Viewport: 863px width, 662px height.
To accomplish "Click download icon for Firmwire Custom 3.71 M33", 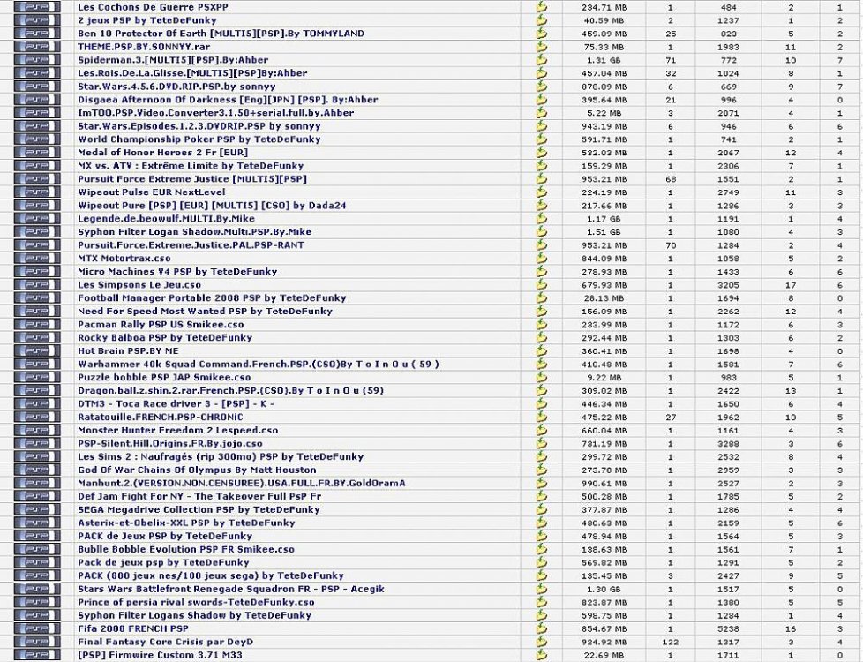I will pos(542,655).
